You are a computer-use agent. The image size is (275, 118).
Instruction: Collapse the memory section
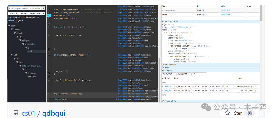pyautogui.click(x=211, y=71)
